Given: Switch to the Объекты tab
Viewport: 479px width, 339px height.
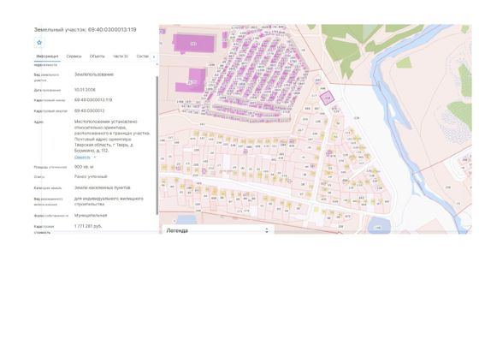Looking at the screenshot, I should 98,56.
